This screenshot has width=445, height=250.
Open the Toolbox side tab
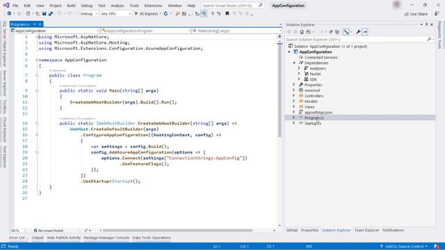(x=4, y=106)
